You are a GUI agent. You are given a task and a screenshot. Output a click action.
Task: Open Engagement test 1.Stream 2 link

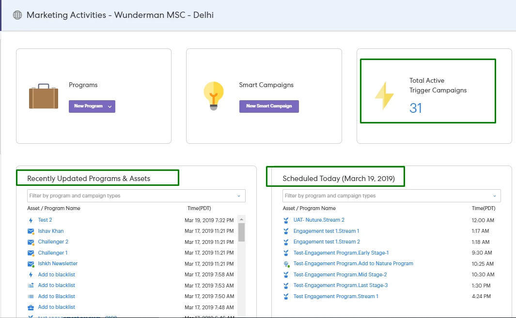[x=327, y=242]
